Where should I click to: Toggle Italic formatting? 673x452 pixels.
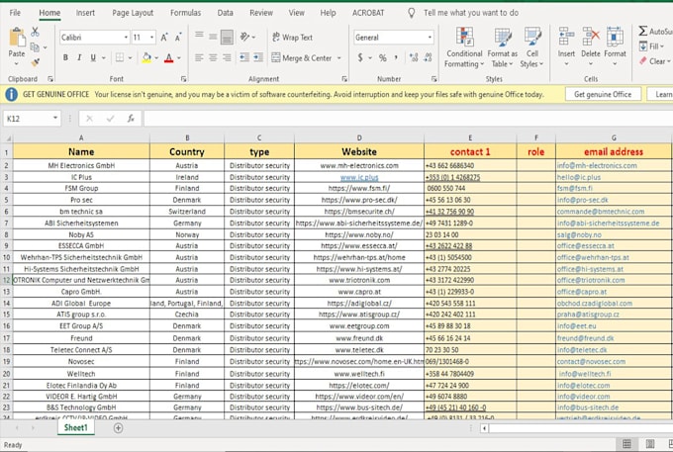click(79, 57)
